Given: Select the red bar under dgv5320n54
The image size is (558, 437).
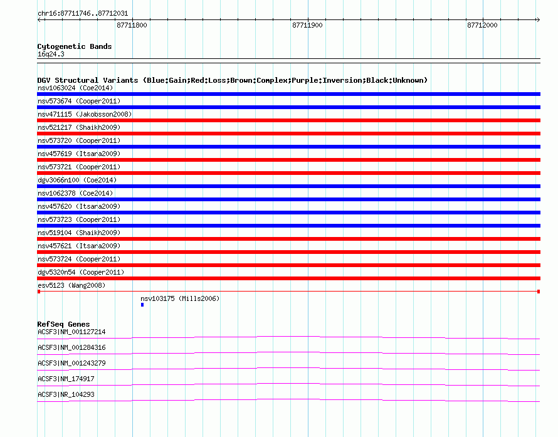Looking at the screenshot, I should [x=288, y=278].
